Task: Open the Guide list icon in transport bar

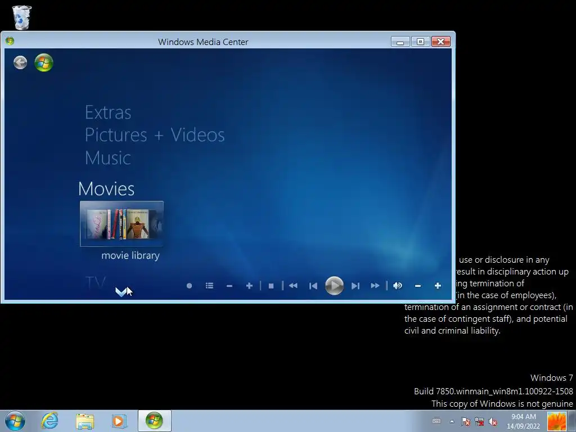Action: 209,286
